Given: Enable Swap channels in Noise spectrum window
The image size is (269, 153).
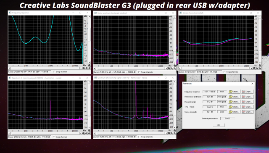Looking at the screenshot, I should coord(140,72).
